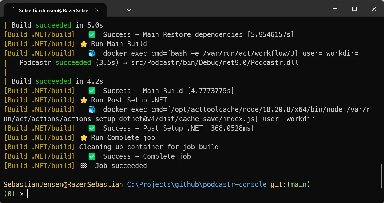Click the checkmark beside Main Restore dependencies
The width and height of the screenshot is (384, 203).
[92, 35]
